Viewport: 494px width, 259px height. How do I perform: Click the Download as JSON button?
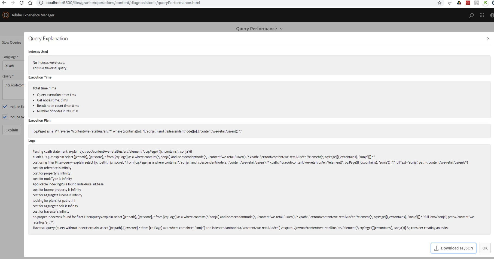click(x=453, y=248)
